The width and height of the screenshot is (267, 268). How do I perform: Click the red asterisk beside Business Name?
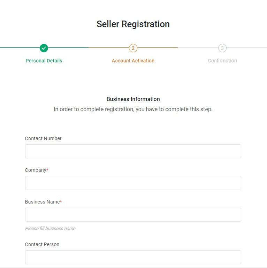click(61, 201)
